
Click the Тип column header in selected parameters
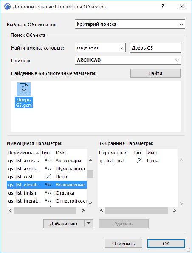[139, 153]
